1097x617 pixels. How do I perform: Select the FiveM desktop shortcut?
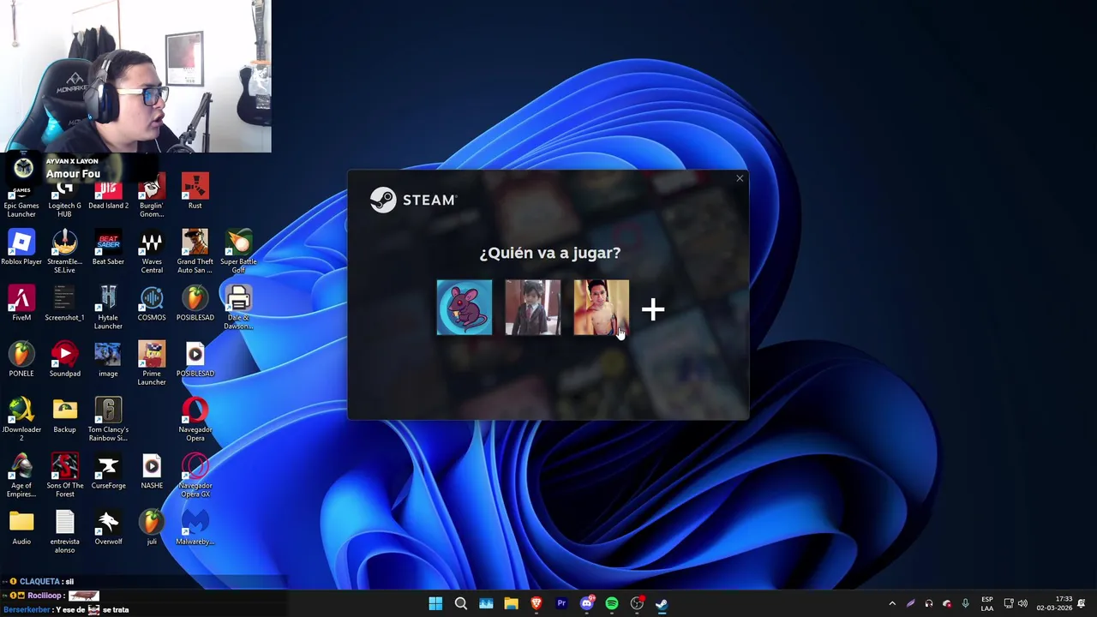click(x=21, y=303)
